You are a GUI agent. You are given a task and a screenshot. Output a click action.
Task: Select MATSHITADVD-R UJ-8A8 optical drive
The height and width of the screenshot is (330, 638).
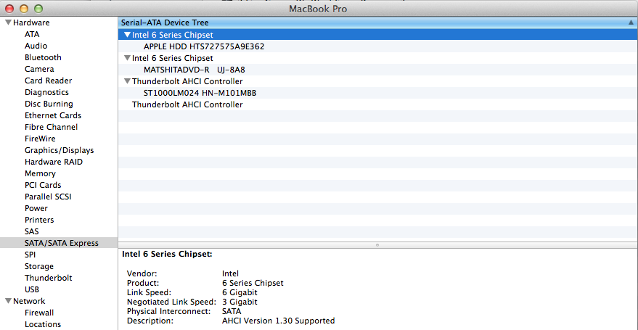pos(194,70)
